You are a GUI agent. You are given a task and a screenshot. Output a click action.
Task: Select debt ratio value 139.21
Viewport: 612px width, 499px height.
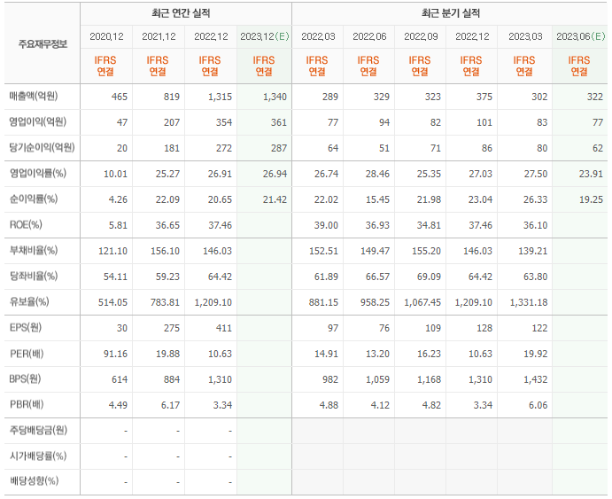click(x=533, y=251)
